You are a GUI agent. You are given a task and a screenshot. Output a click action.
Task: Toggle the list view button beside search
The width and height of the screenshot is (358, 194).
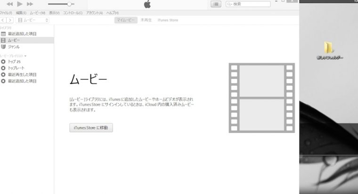tap(216, 4)
